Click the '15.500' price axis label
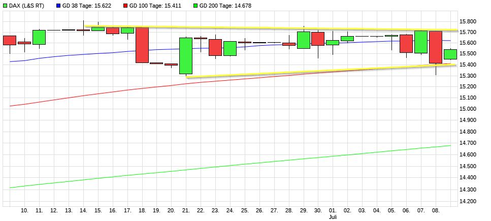The width and height of the screenshot is (491, 221). coord(468,54)
